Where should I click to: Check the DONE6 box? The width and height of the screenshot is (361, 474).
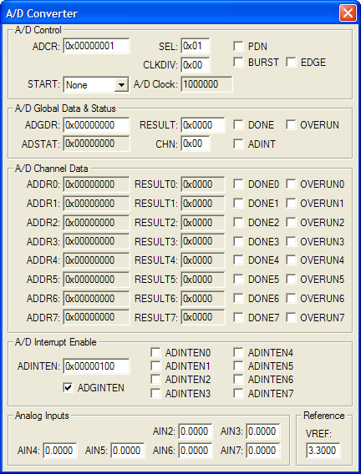(x=238, y=299)
